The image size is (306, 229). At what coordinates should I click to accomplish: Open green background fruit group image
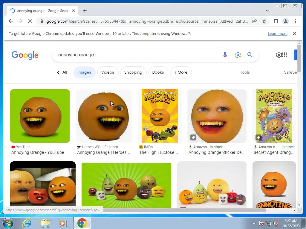point(126,185)
